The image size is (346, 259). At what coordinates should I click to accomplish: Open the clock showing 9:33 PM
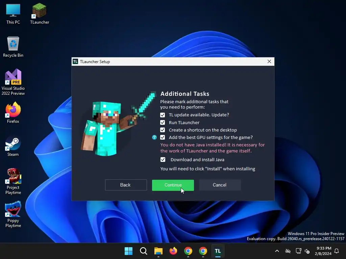tap(323, 251)
